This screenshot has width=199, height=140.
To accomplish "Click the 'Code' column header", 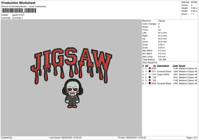I will coord(175,66).
